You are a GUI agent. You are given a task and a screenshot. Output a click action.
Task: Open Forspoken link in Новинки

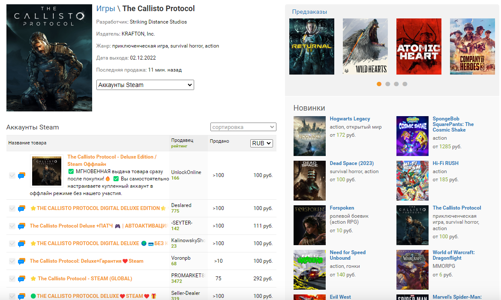[x=342, y=208]
